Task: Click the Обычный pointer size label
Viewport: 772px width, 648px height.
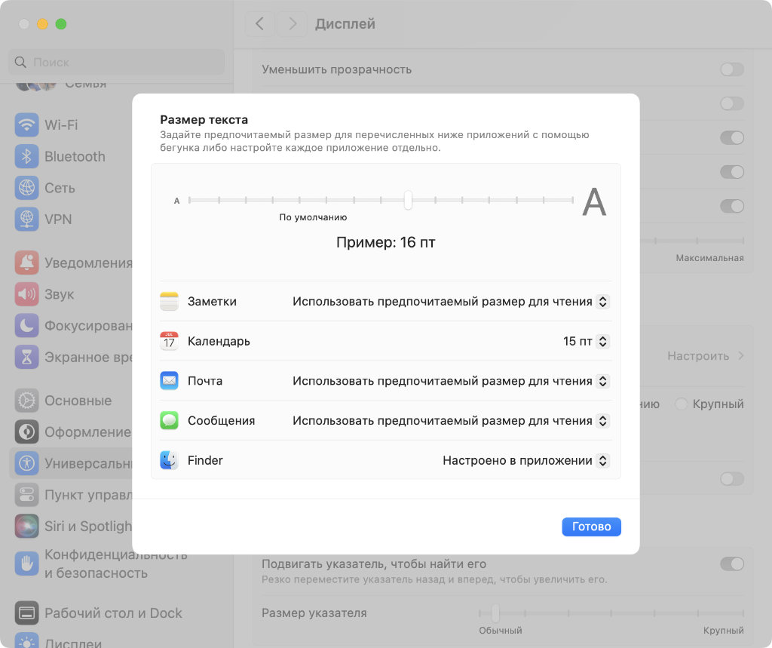Action: coord(501,630)
